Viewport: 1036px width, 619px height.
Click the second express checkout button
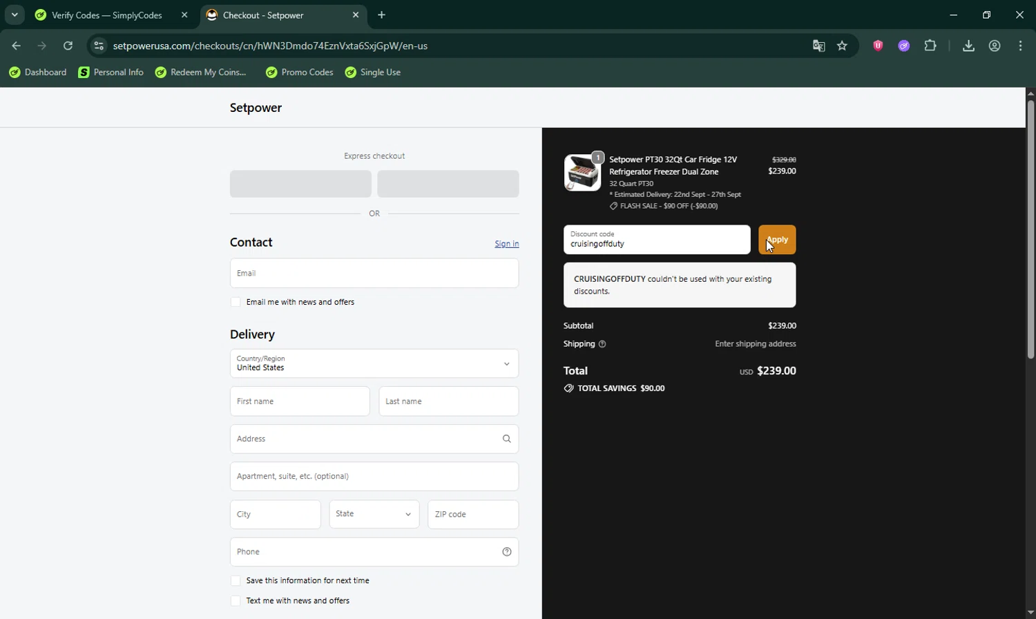tap(448, 184)
